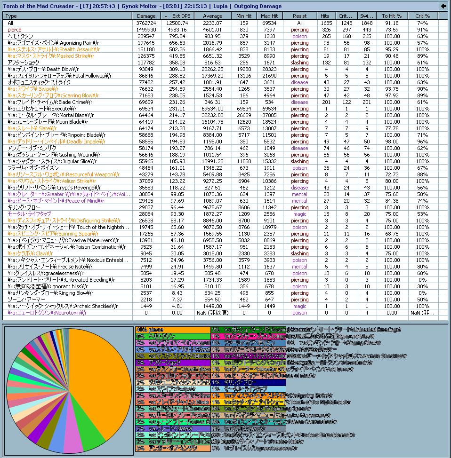
Task: Select the Ringing Blow row
Action: tap(225, 293)
